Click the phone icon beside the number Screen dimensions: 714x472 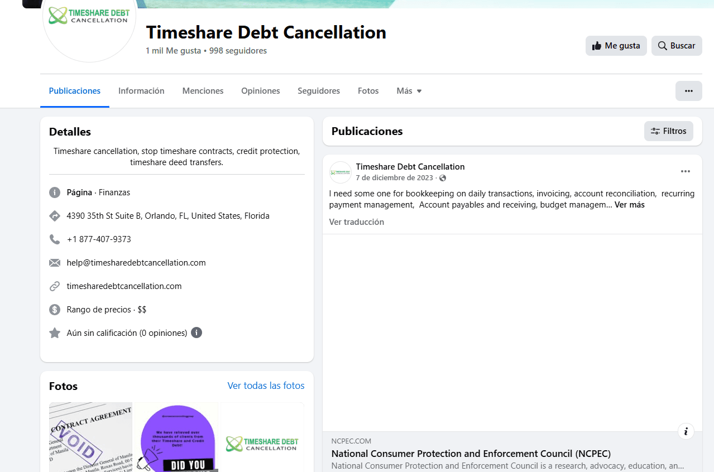55,239
